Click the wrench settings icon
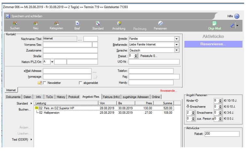The image size is (246, 153). [x=232, y=25]
